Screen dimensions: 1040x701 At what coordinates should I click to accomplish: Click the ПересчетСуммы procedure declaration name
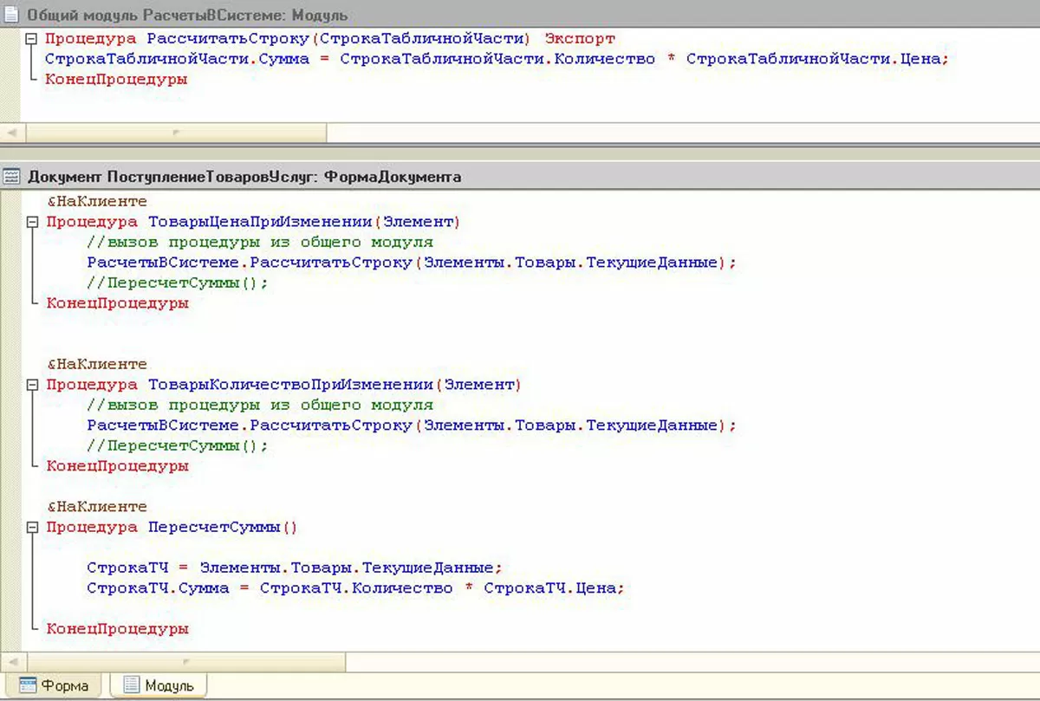pos(214,527)
